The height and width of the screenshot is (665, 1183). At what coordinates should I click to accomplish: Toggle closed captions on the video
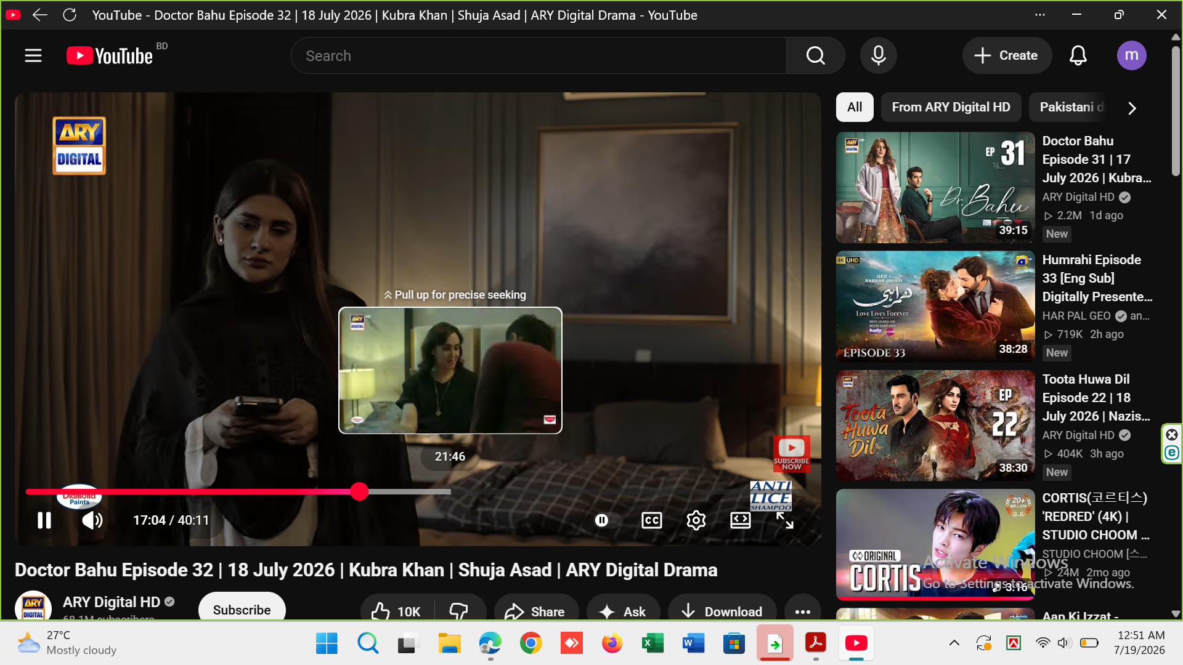point(651,520)
